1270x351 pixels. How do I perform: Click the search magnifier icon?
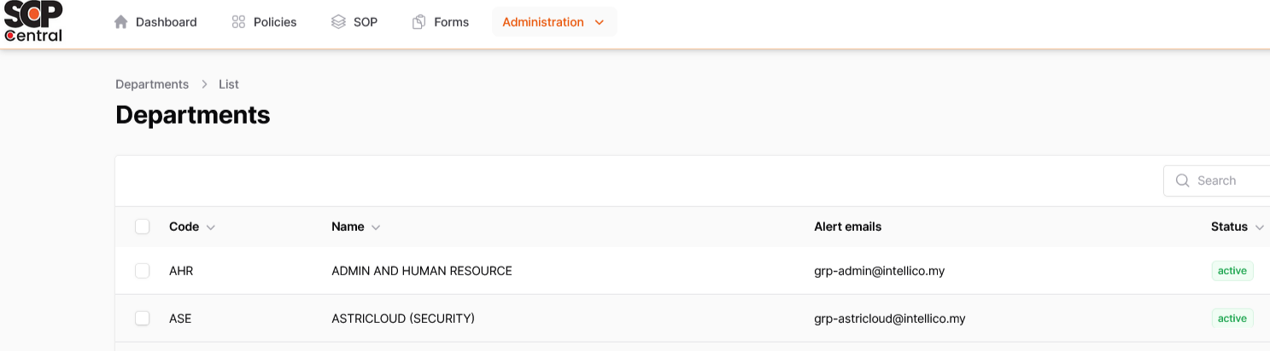click(1183, 181)
